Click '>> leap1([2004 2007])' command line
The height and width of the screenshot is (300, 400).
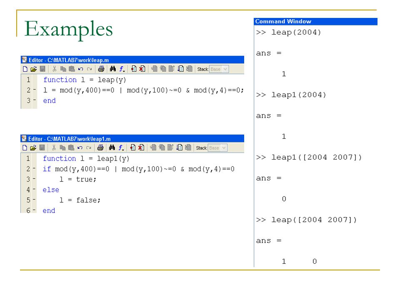[x=309, y=157]
